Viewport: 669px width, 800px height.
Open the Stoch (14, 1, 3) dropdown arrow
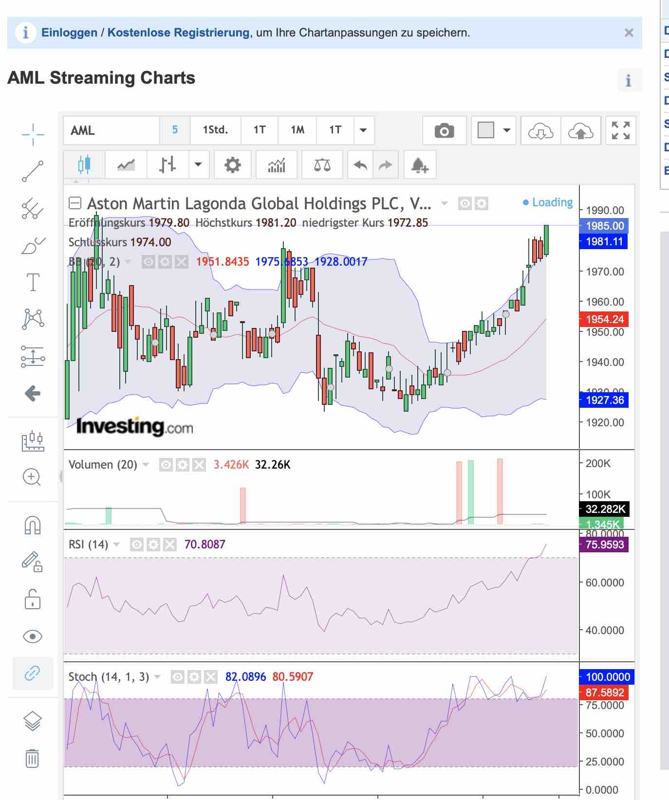tap(157, 677)
